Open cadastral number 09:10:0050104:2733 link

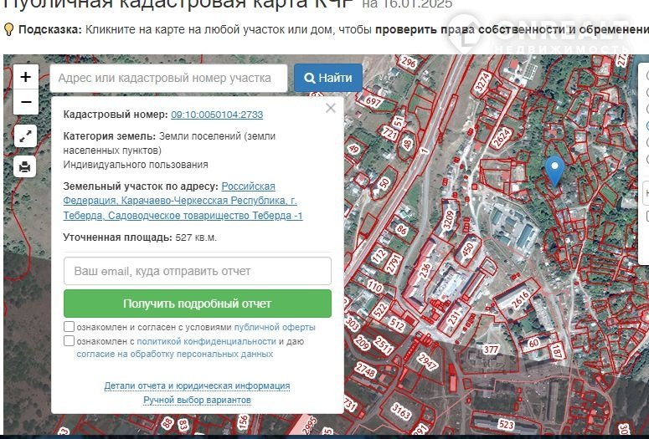point(217,115)
